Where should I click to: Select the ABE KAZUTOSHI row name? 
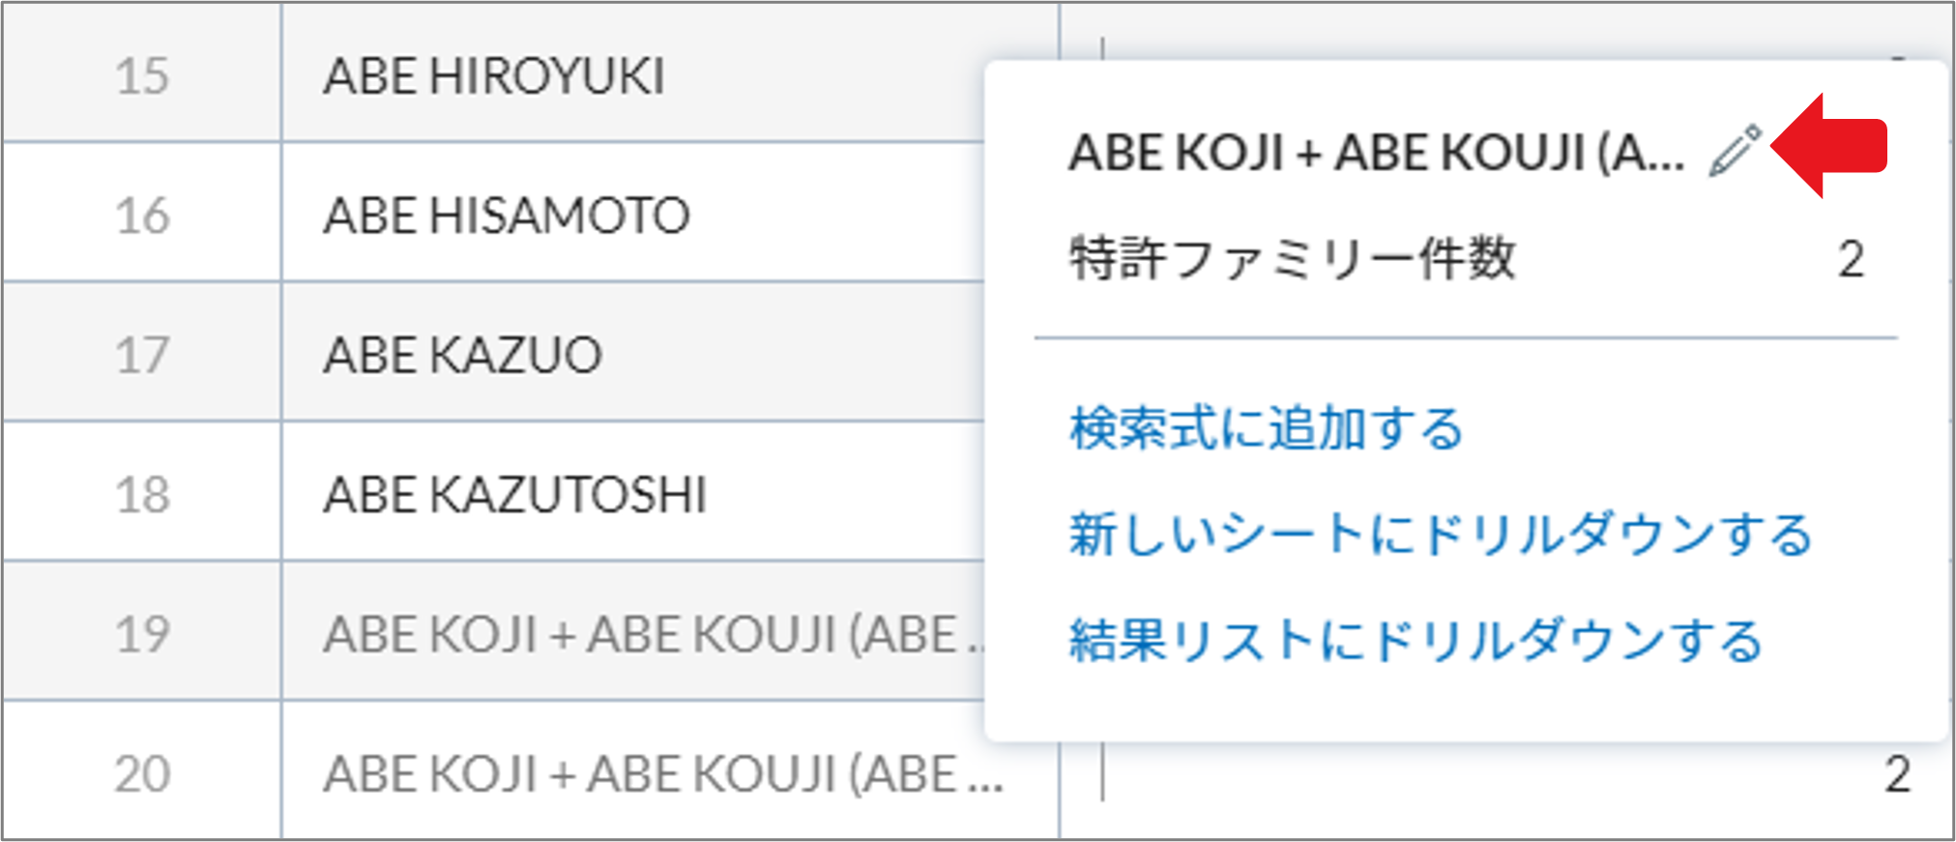pos(515,494)
